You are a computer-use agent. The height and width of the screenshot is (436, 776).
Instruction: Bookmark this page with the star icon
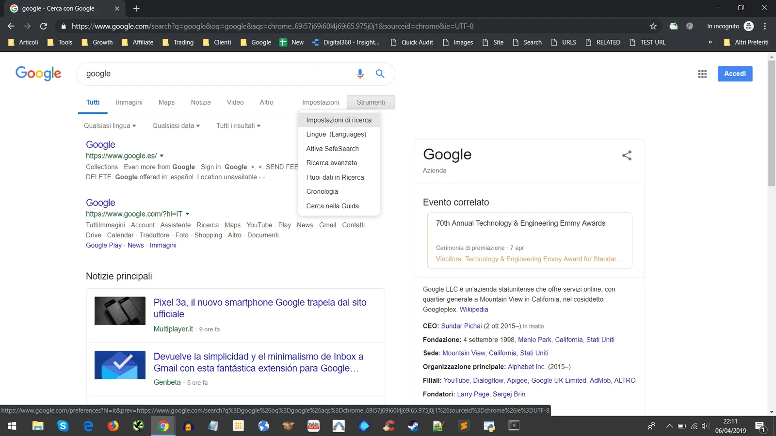(653, 26)
